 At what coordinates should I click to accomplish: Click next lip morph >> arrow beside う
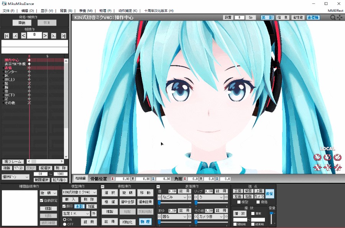point(226,197)
